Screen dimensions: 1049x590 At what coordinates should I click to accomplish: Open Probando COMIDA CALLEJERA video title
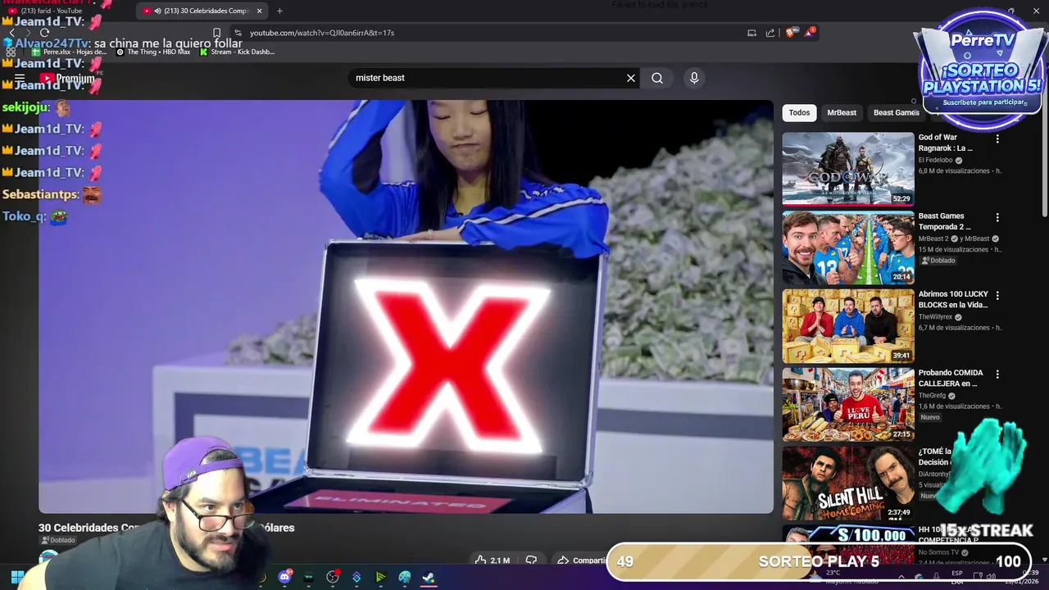[951, 378]
